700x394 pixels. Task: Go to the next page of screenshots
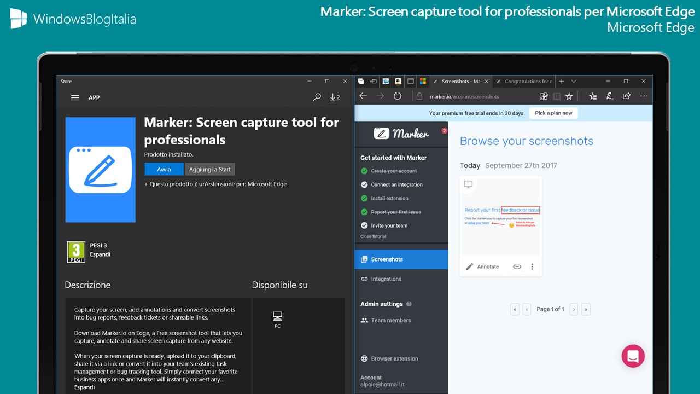click(574, 309)
